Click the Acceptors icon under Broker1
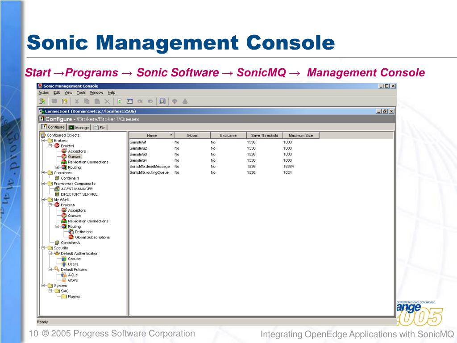This screenshot has height=343, width=457. (x=64, y=151)
